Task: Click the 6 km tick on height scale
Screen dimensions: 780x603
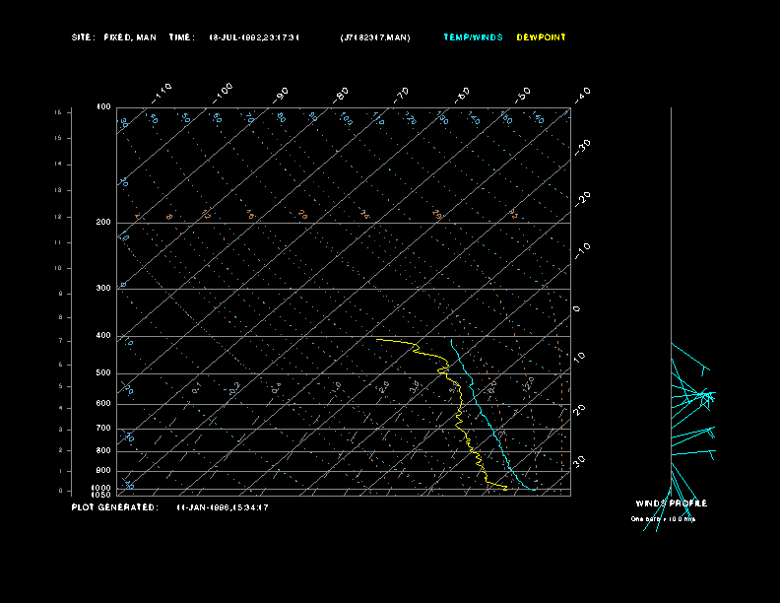Action: coord(61,365)
